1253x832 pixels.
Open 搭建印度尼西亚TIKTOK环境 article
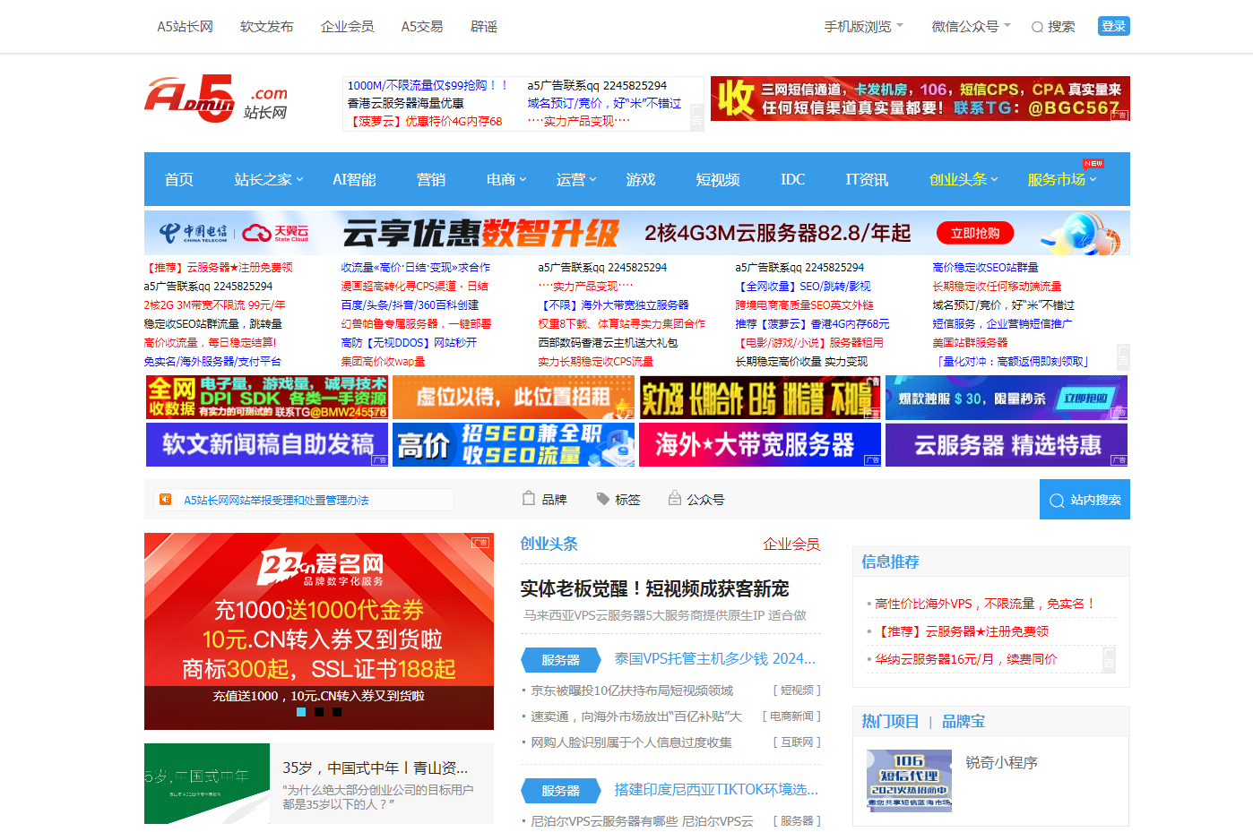tap(716, 790)
